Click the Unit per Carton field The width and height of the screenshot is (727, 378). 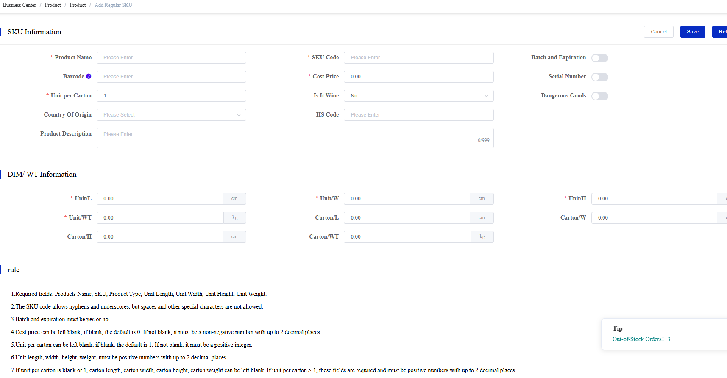pyautogui.click(x=171, y=96)
